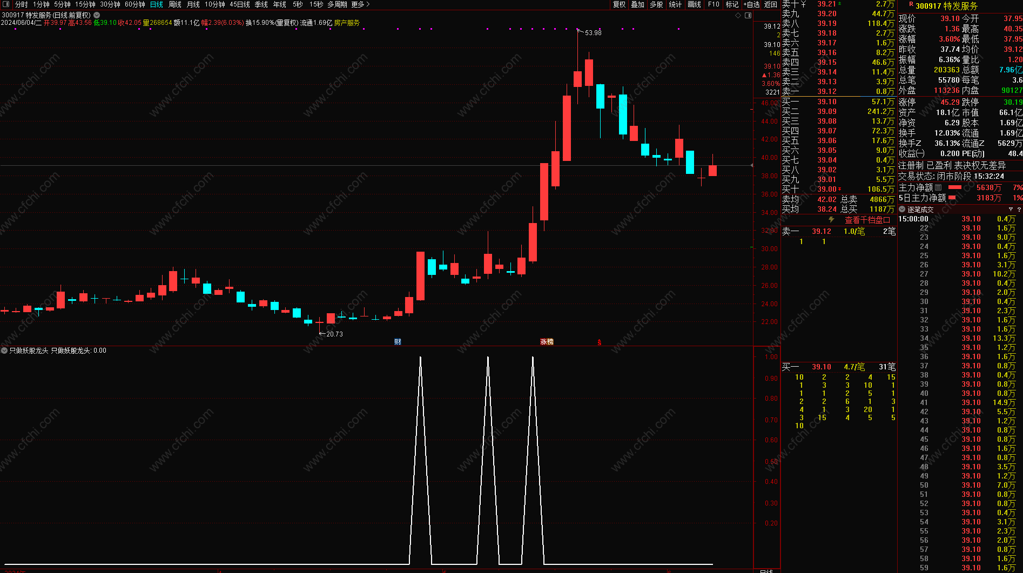Click the 买一 price 39.10 in order book
The image size is (1023, 573).
tap(826, 102)
